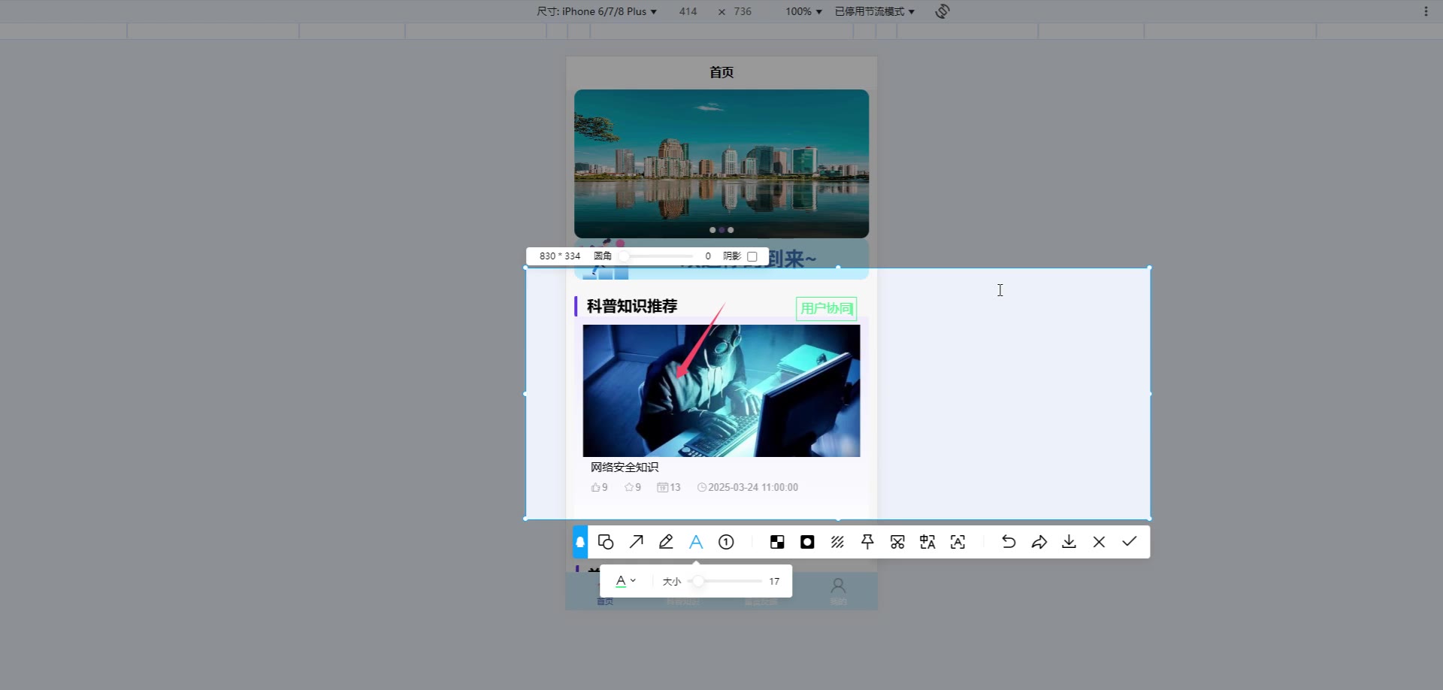Pin the screenshot to screen
Image resolution: width=1443 pixels, height=690 pixels.
tap(867, 542)
